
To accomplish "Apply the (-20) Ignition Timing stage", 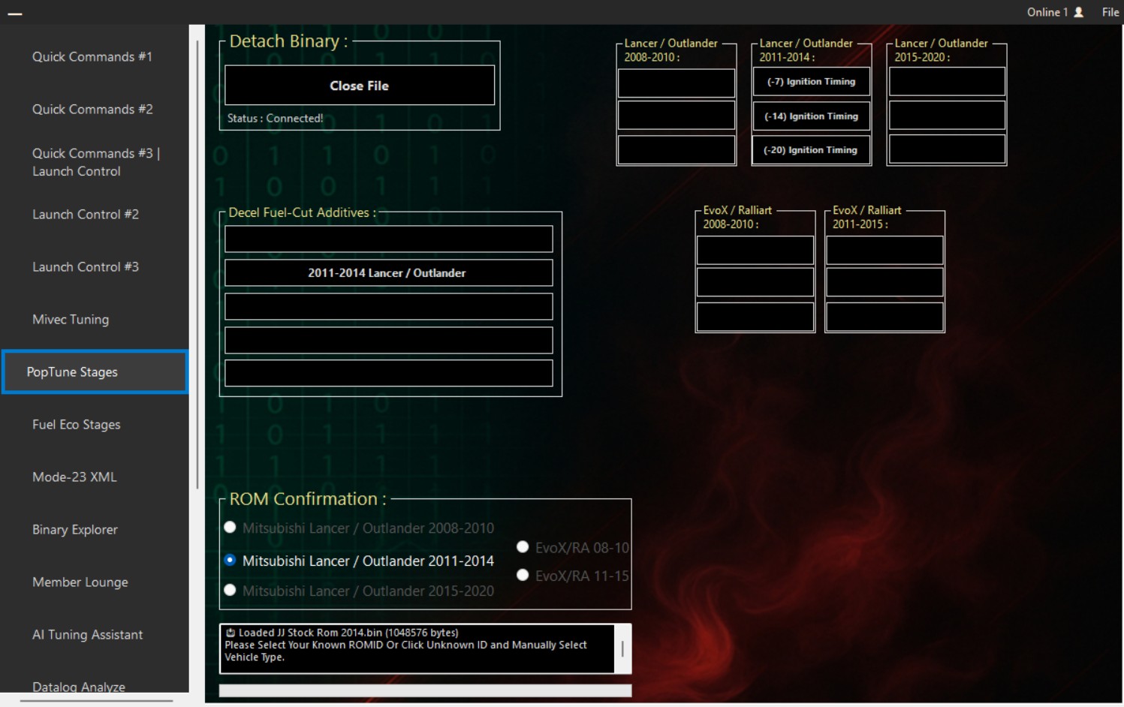I will point(810,149).
